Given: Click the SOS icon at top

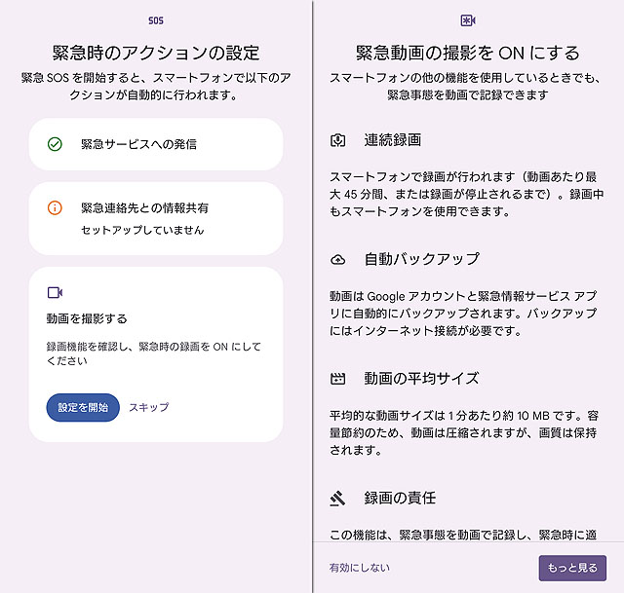Looking at the screenshot, I should pyautogui.click(x=156, y=20).
